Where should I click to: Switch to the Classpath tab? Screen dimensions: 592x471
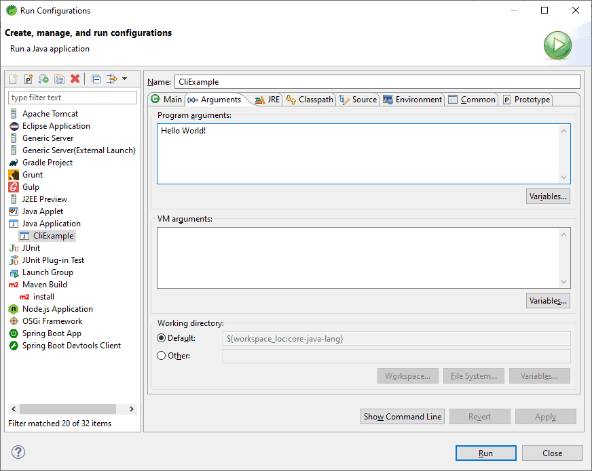310,100
